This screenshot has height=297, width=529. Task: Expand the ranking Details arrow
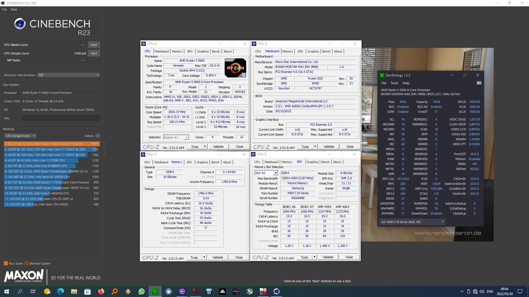pos(98,136)
